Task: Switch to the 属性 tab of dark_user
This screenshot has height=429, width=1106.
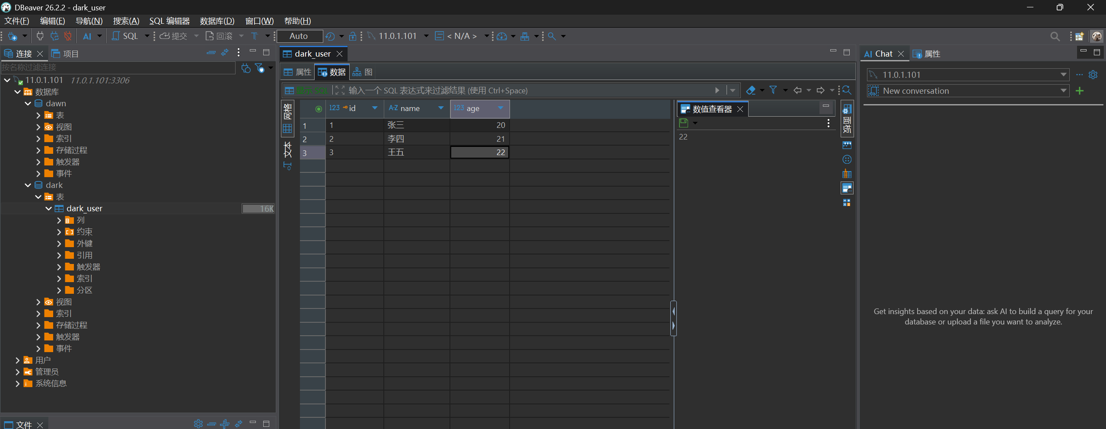Action: (x=298, y=72)
